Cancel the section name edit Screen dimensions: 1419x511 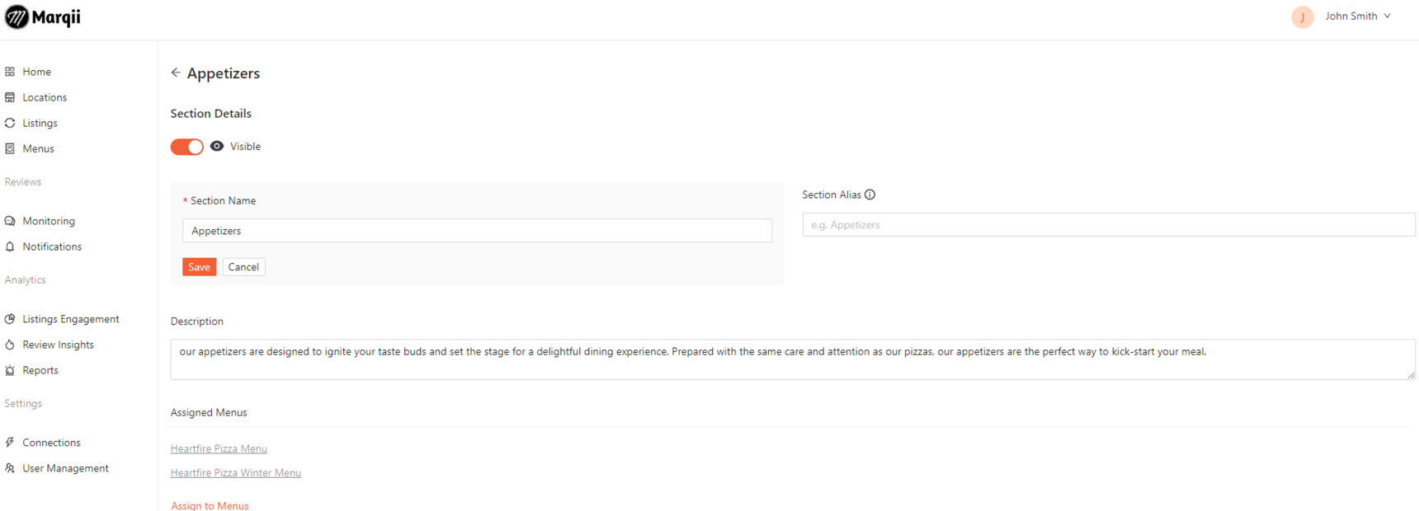click(243, 267)
